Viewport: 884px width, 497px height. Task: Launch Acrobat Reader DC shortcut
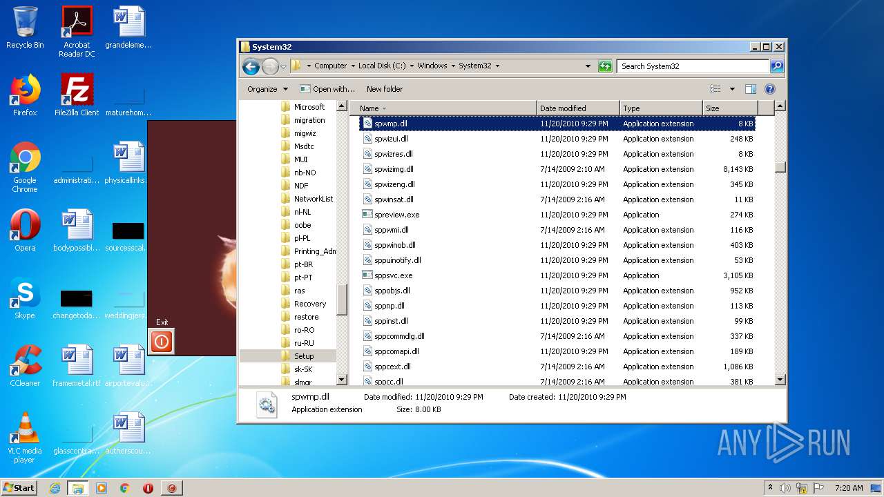tap(77, 32)
